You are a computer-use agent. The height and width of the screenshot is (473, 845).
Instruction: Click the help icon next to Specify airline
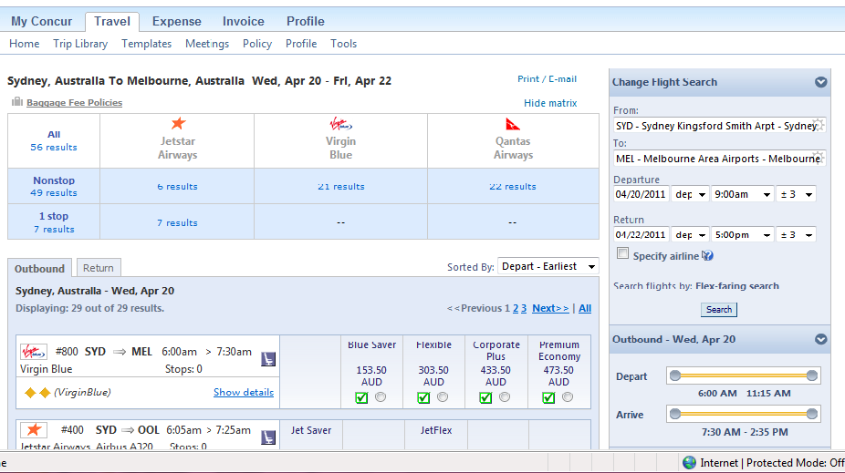click(707, 256)
